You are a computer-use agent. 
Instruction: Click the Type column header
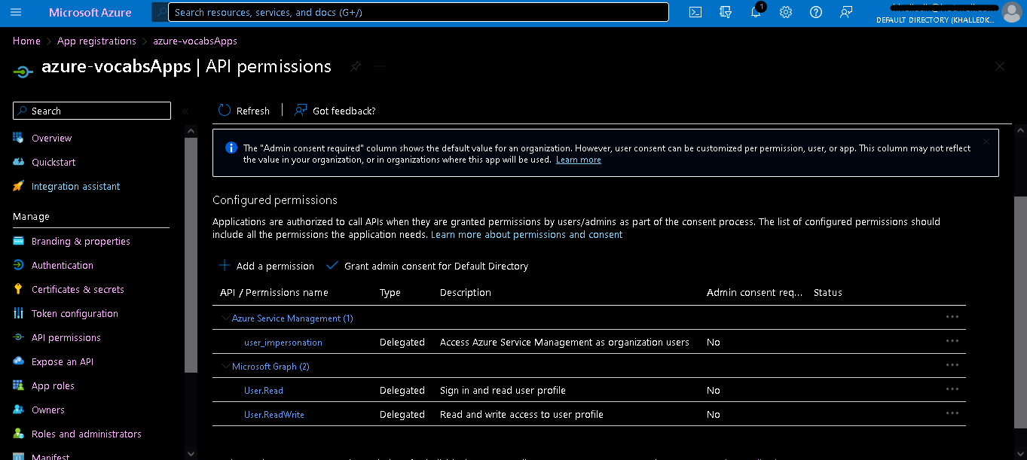[390, 292]
